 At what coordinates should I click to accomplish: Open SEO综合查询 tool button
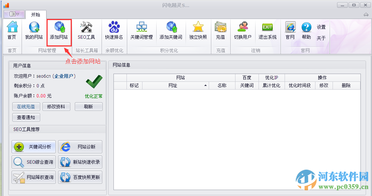point(34,162)
